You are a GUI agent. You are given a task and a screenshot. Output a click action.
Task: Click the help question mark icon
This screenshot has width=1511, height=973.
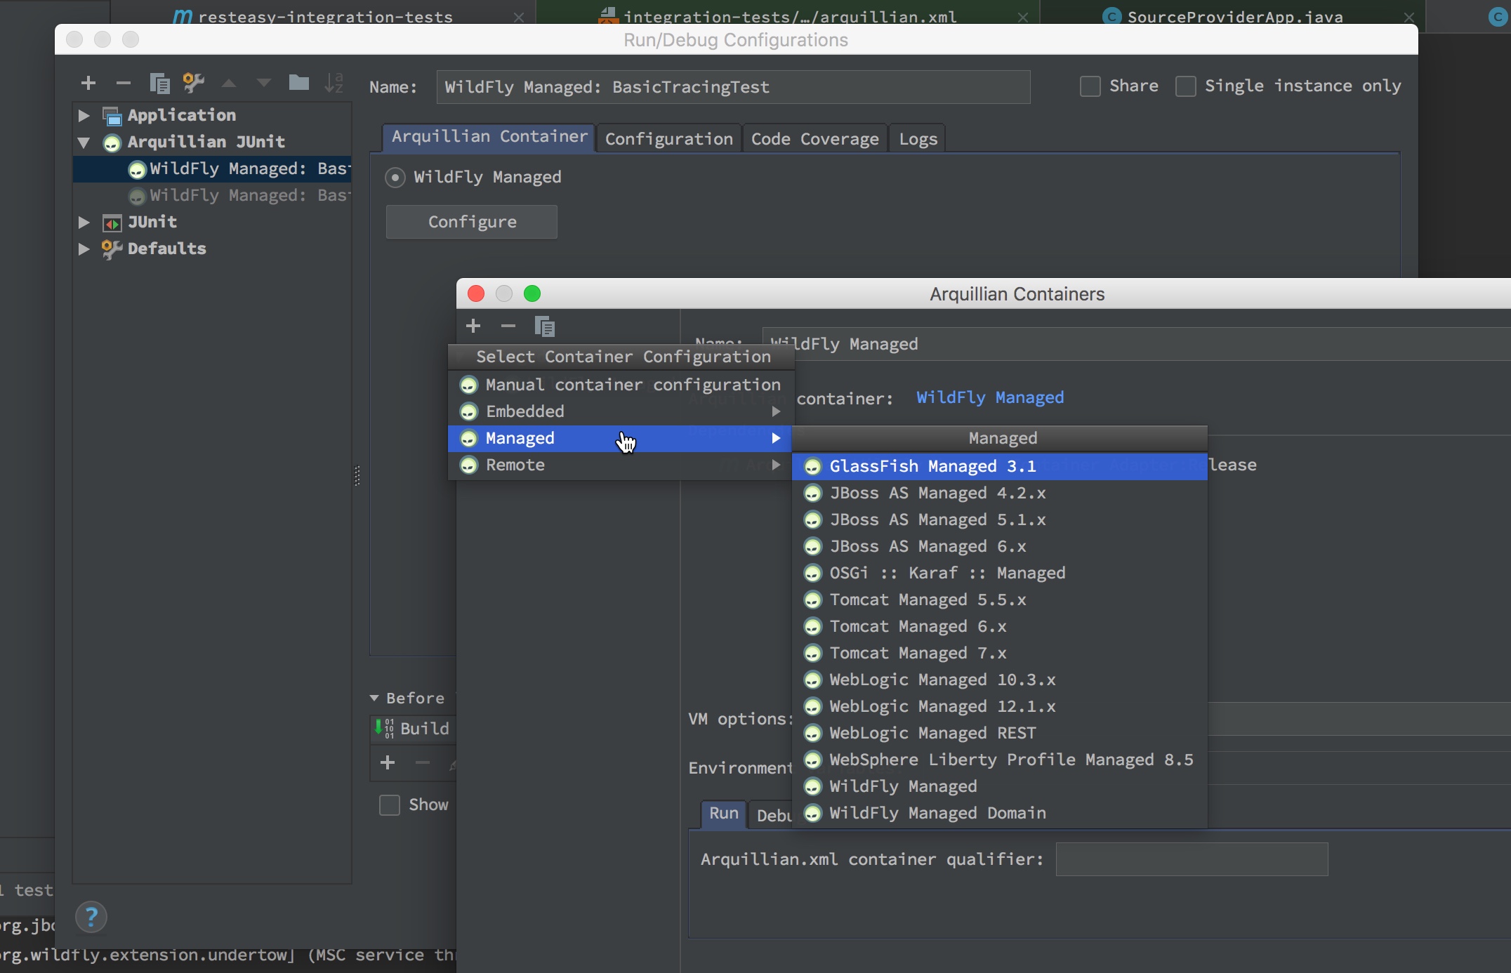pyautogui.click(x=91, y=917)
